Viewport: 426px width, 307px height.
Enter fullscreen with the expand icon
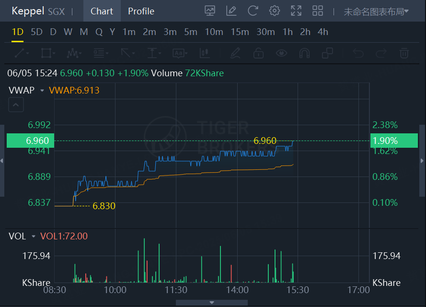click(x=296, y=11)
